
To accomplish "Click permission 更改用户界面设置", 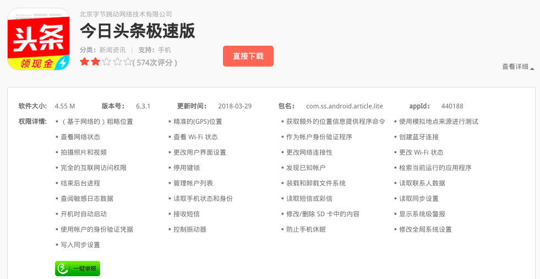I will coord(200,152).
